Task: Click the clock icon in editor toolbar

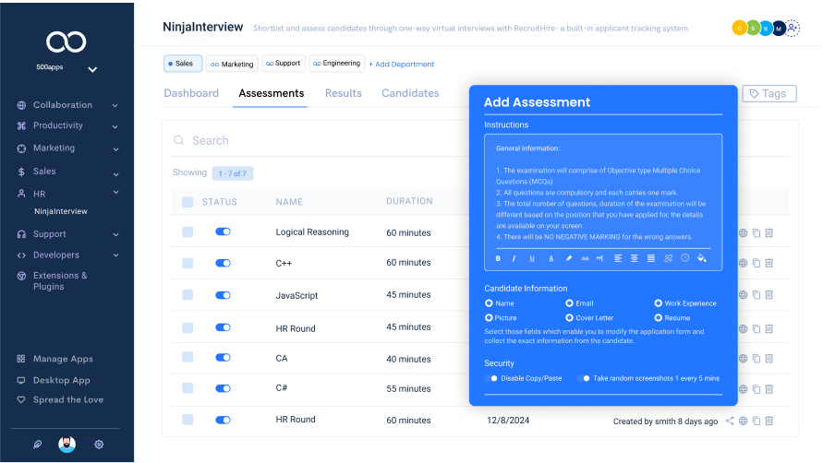Action: (x=685, y=257)
